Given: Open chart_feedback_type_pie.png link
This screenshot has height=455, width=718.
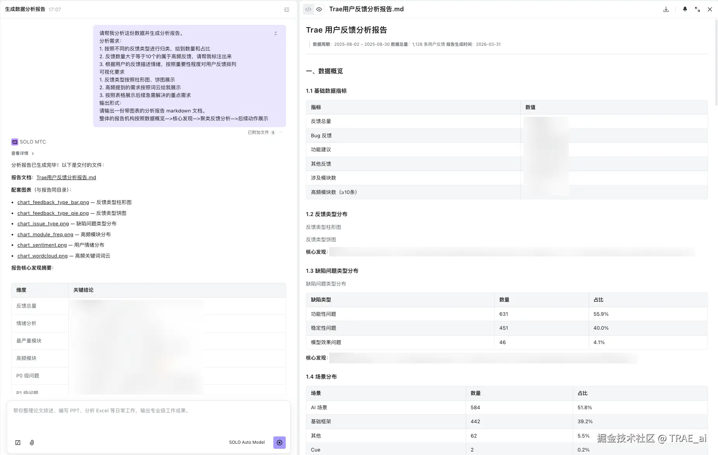Looking at the screenshot, I should click(53, 213).
